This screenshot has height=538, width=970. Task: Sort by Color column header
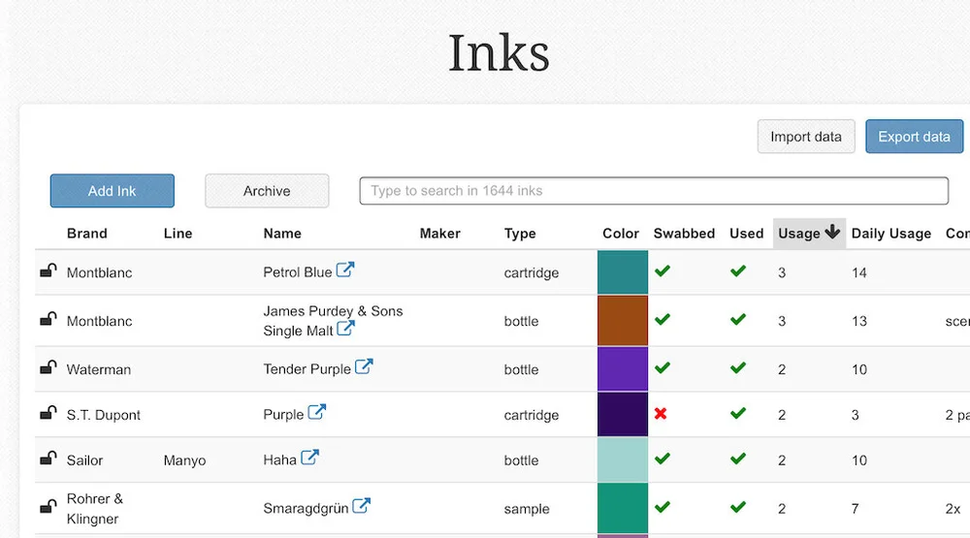point(621,233)
